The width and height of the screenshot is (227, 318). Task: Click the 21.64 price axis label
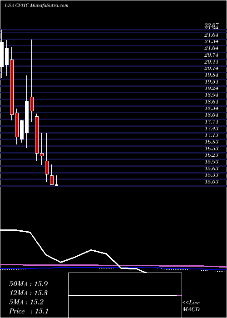pyautogui.click(x=212, y=35)
